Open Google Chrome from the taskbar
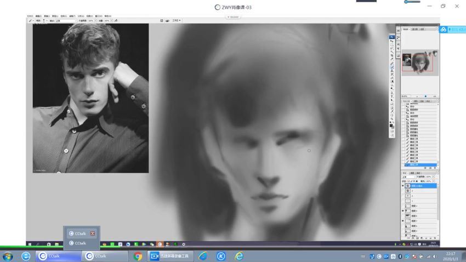Screen dimensions: 466x262 click(x=138, y=256)
